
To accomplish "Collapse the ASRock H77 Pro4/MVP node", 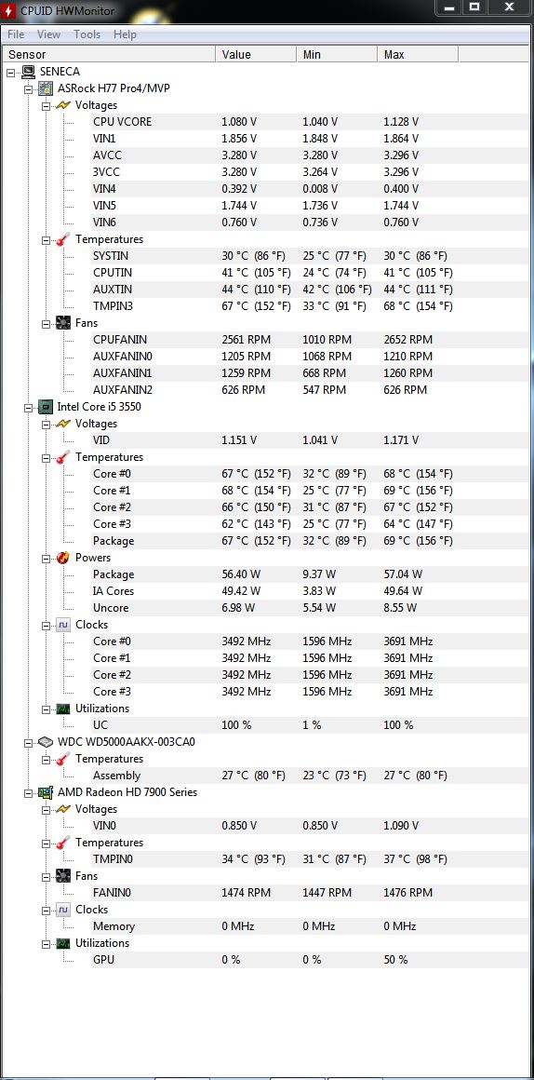I will pos(28,88).
